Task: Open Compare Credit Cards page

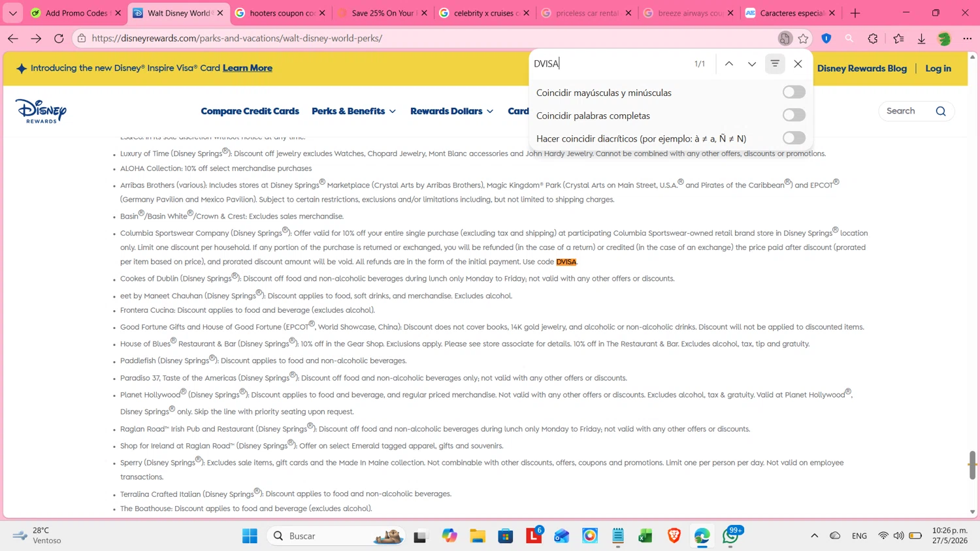Action: click(250, 111)
